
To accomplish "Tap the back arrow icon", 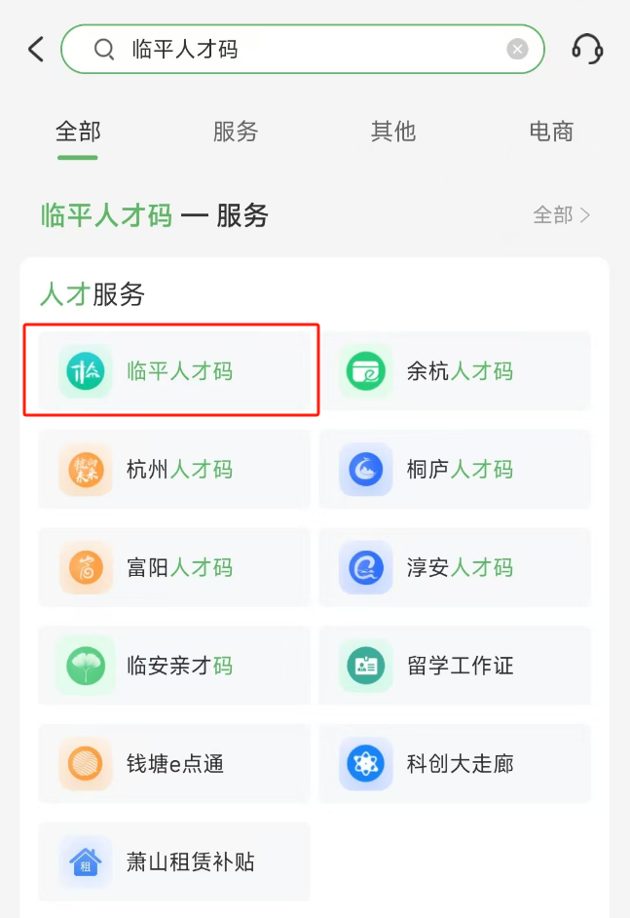I will pyautogui.click(x=36, y=49).
